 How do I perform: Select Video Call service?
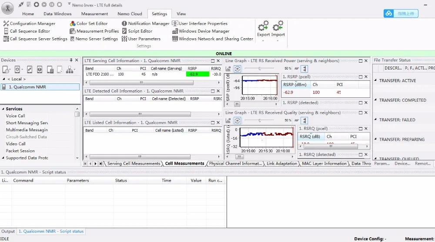(x=16, y=143)
